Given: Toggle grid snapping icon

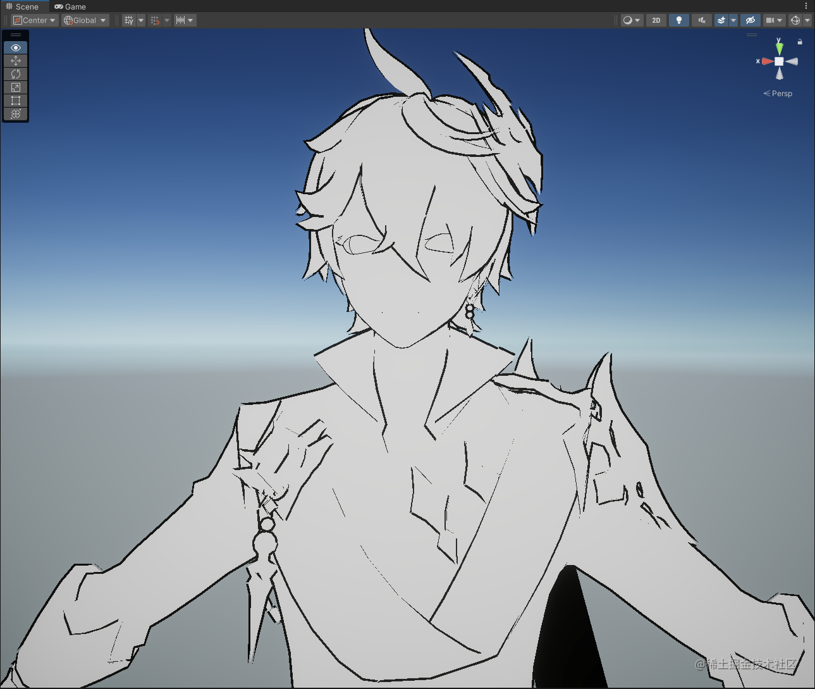Looking at the screenshot, I should (x=155, y=20).
